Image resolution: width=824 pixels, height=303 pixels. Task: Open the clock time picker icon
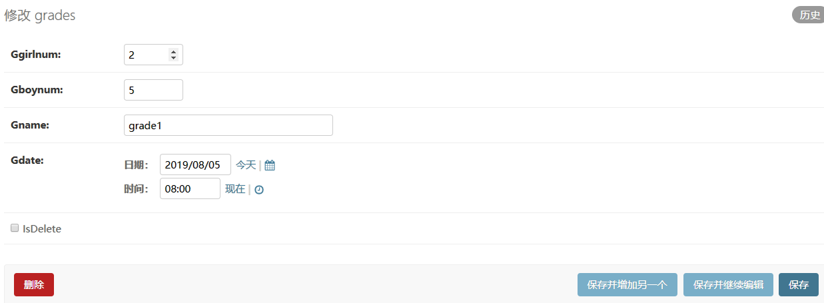pyautogui.click(x=259, y=189)
